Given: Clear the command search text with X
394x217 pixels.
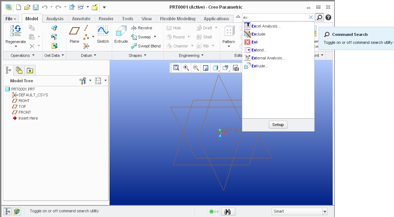Looking at the screenshot, I should [311, 17].
